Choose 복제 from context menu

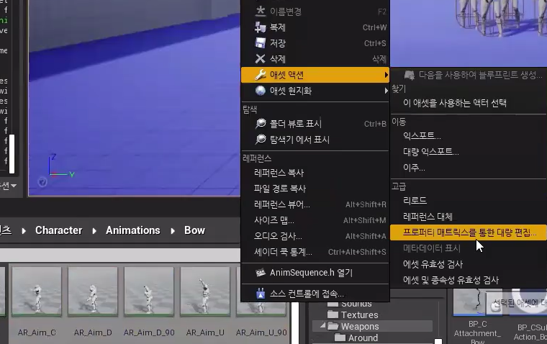[315, 27]
